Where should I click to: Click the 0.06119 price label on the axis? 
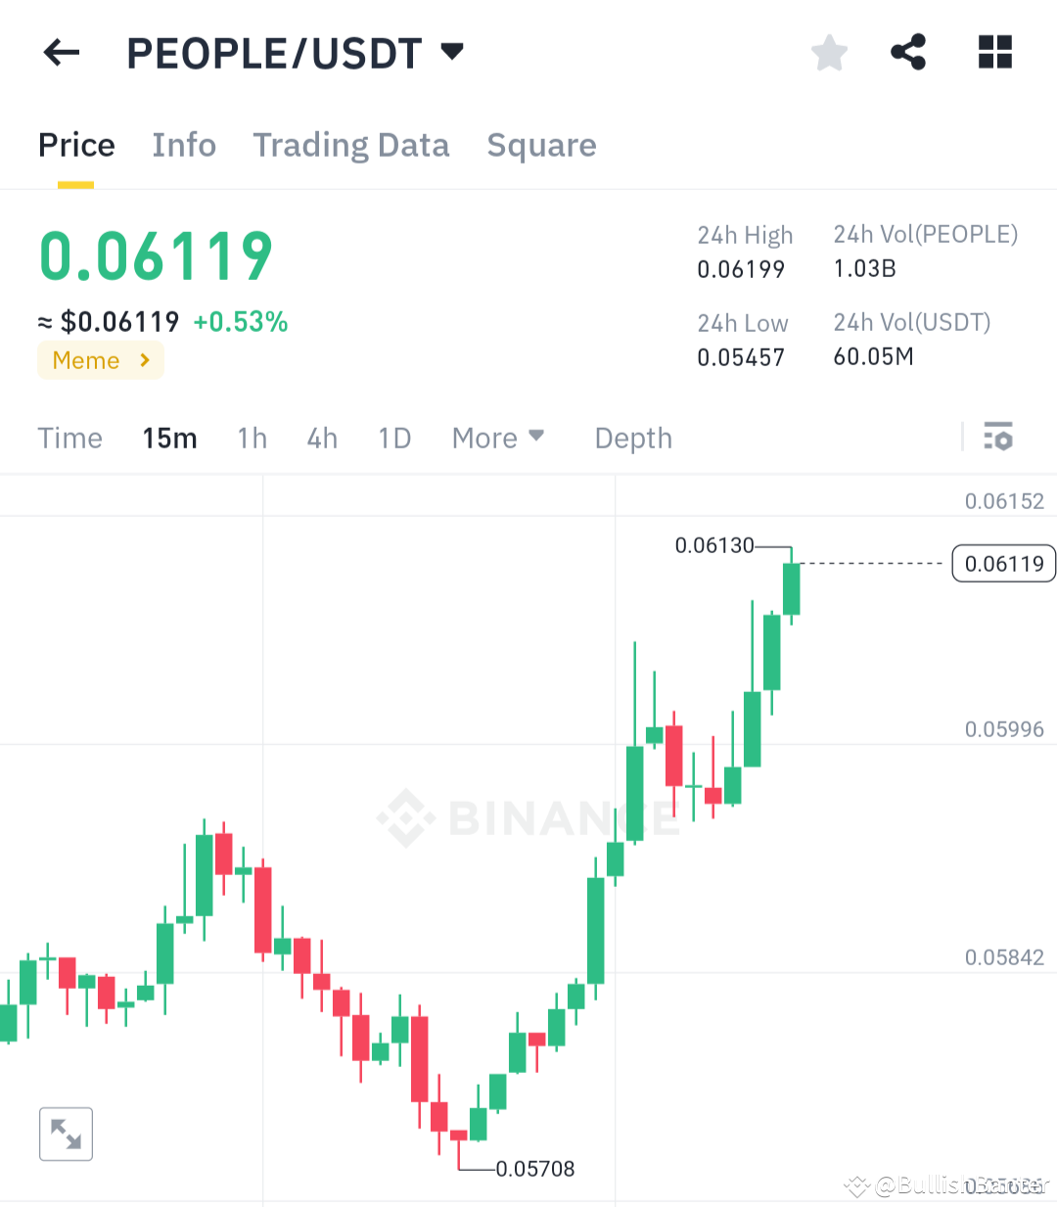[x=1003, y=564]
